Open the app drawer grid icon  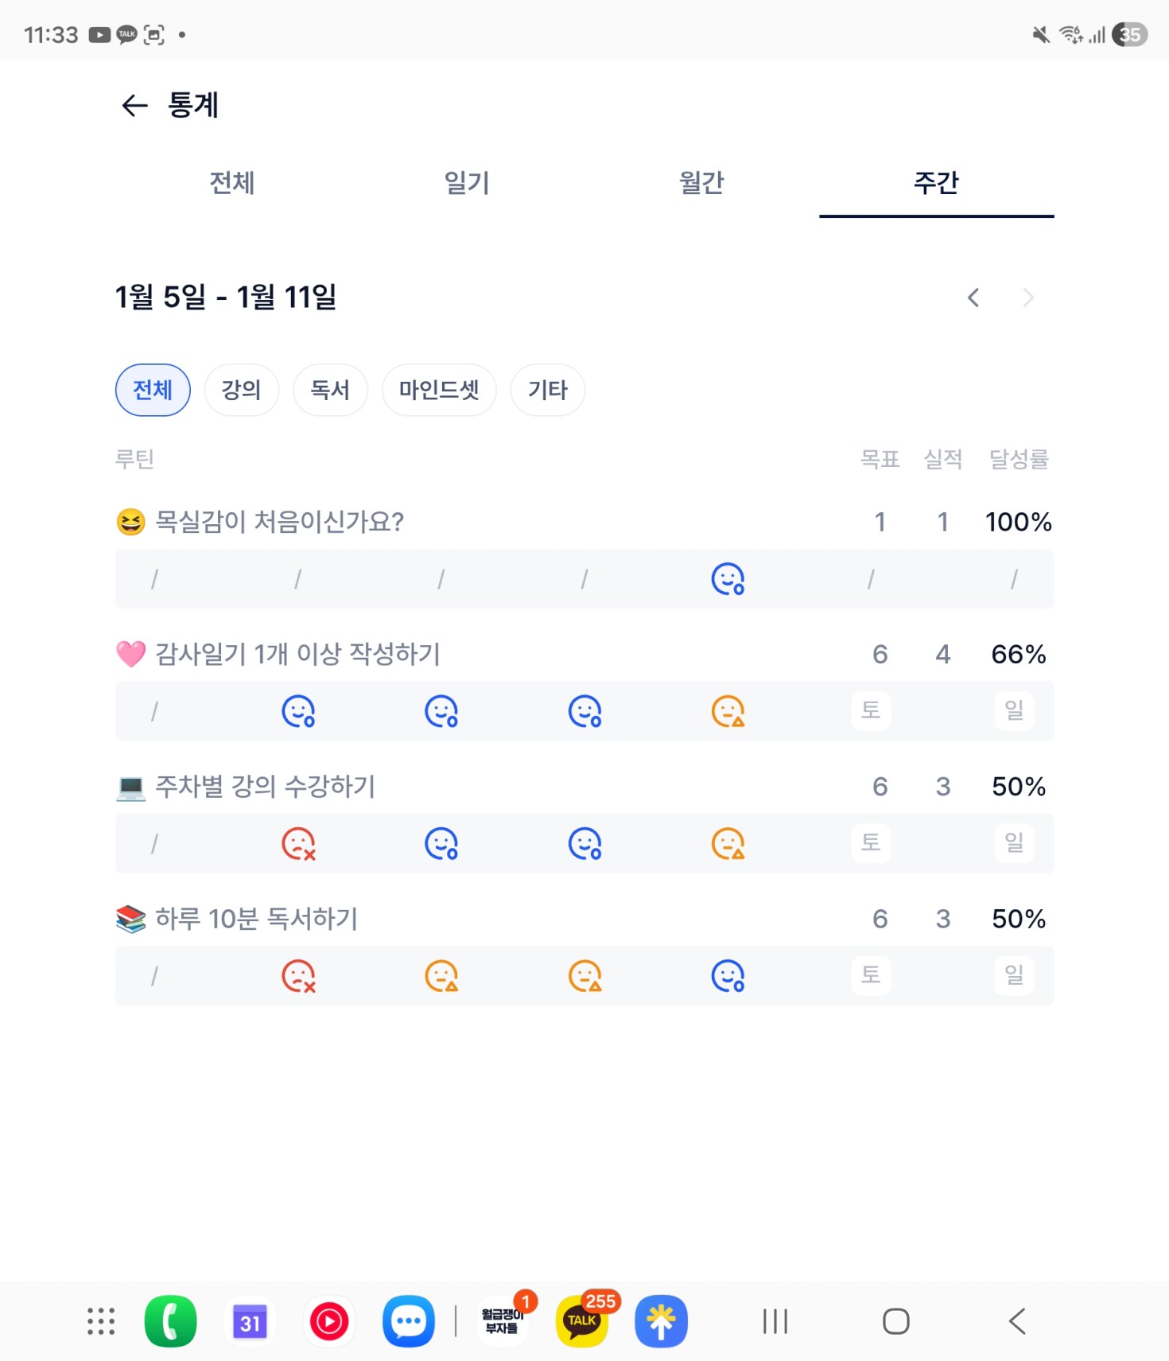pos(101,1321)
